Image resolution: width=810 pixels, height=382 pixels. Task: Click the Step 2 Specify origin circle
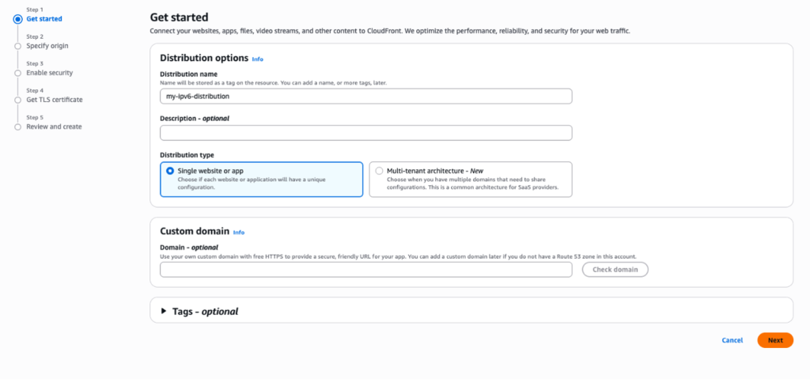point(17,46)
